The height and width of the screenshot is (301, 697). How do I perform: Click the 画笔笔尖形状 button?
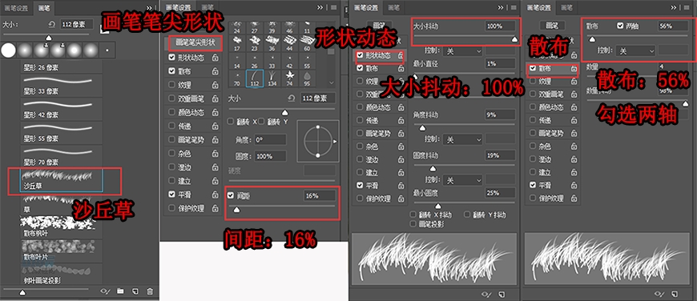195,42
